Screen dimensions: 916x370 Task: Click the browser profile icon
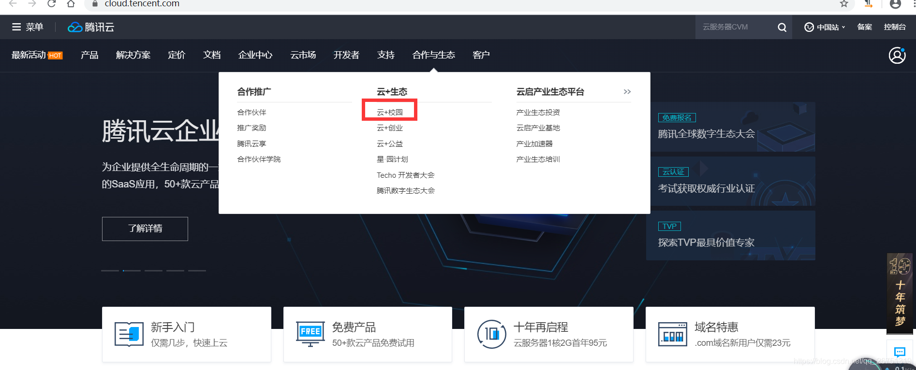[895, 4]
